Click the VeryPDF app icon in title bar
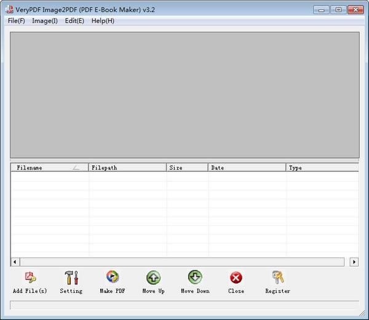The height and width of the screenshot is (320, 369). point(9,9)
